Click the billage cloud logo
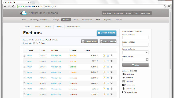174x98 pixels. 24,13
